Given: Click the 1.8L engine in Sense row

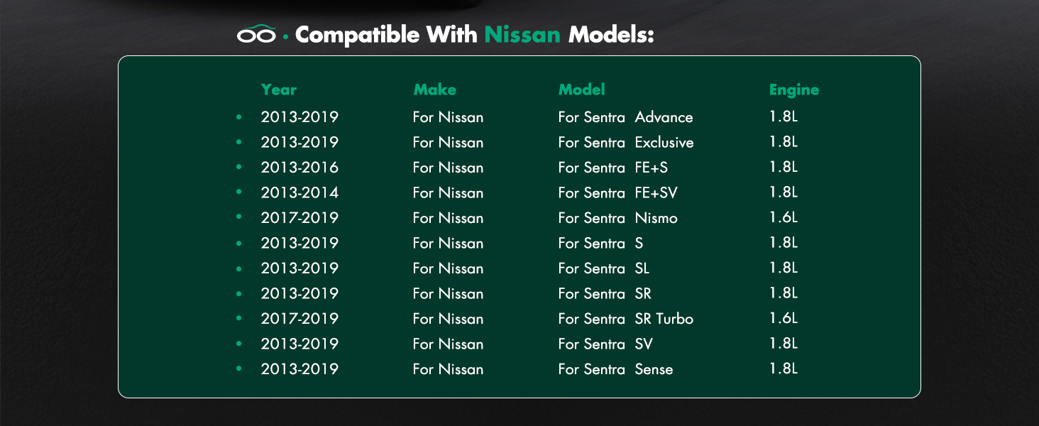Looking at the screenshot, I should [784, 368].
